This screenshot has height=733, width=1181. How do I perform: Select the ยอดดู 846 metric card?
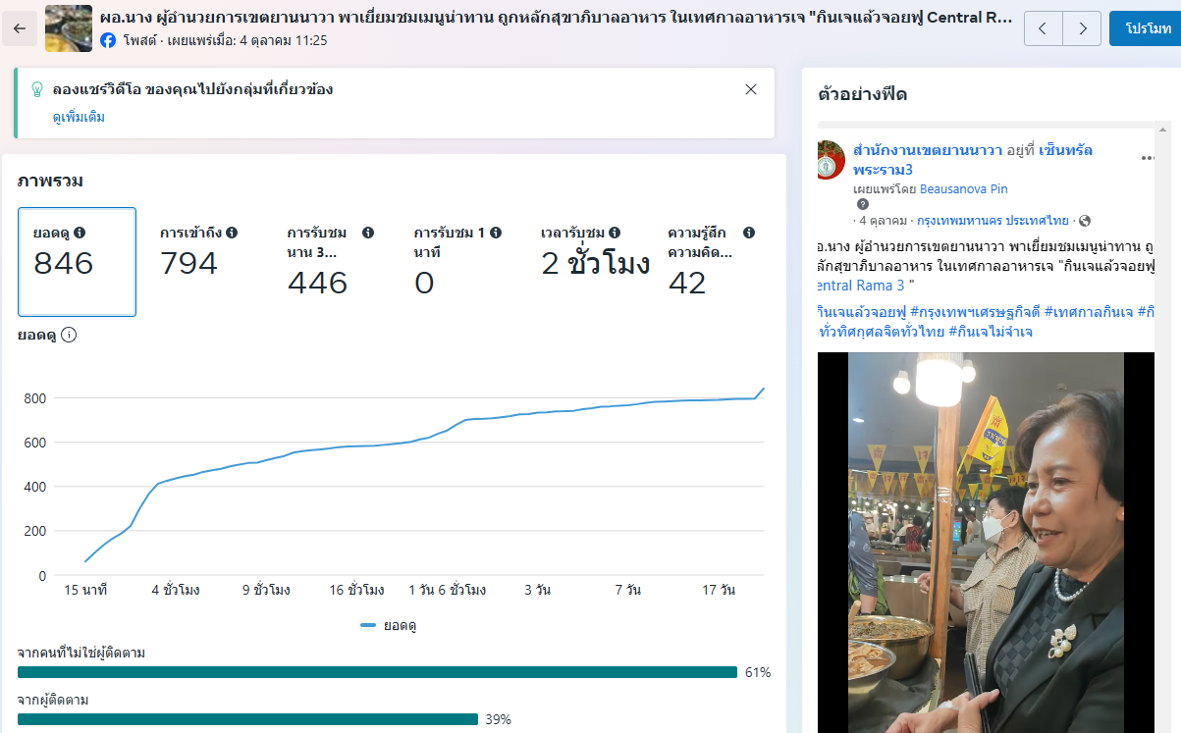click(x=77, y=261)
